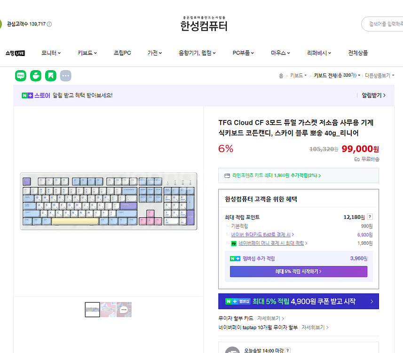Click the 4,900원 쿠폰 받고 시작 membership banner
Image resolution: width=403 pixels, height=353 pixels.
299,301
